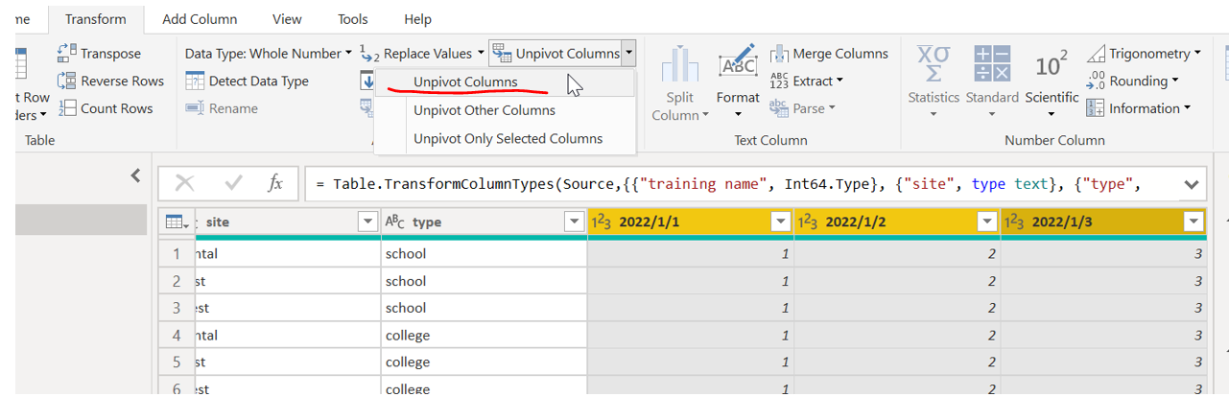The height and width of the screenshot is (397, 1229).
Task: Click the 123 data type icon of 2022/1/2
Action: coord(808,222)
